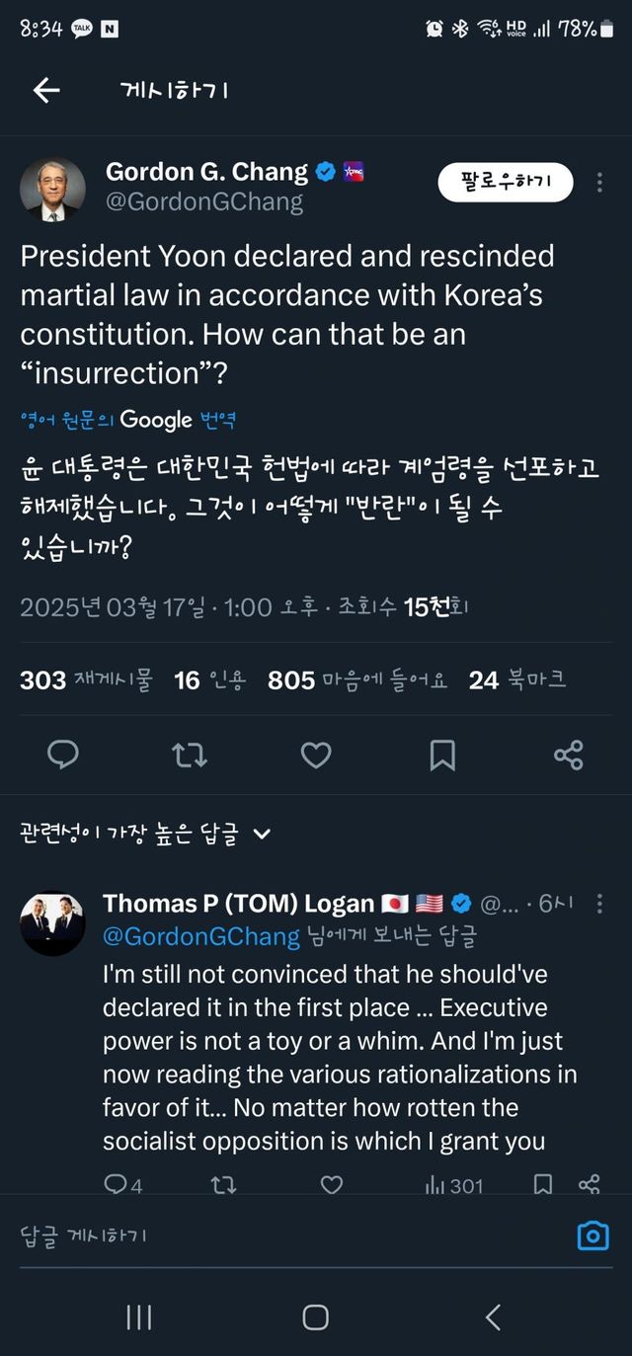Share the main post

tap(569, 756)
